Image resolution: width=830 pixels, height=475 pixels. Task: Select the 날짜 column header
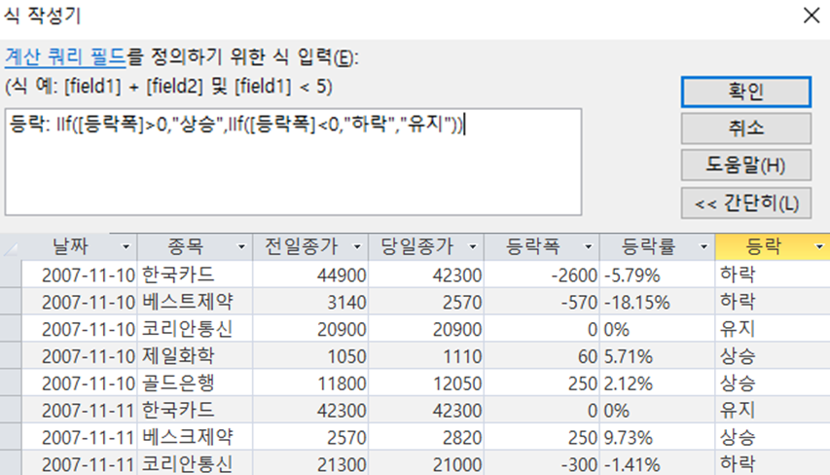(x=80, y=247)
